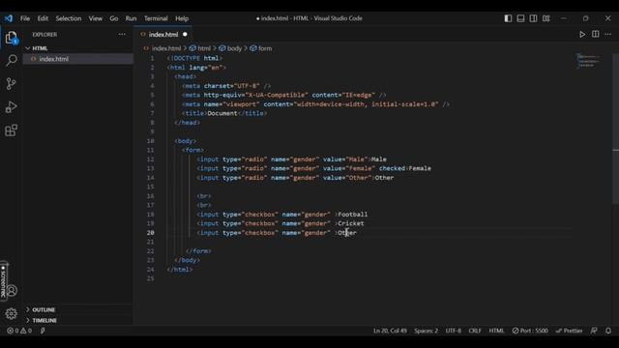
Task: Click Ln 20, Col 49 status item
Action: coord(390,331)
